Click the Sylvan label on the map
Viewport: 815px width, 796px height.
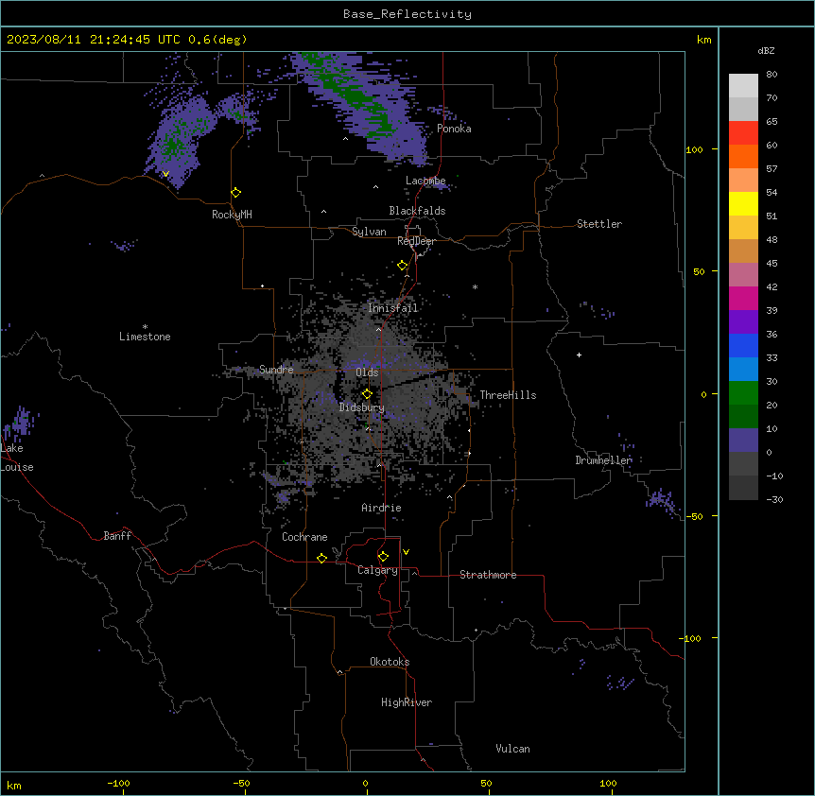(x=369, y=232)
